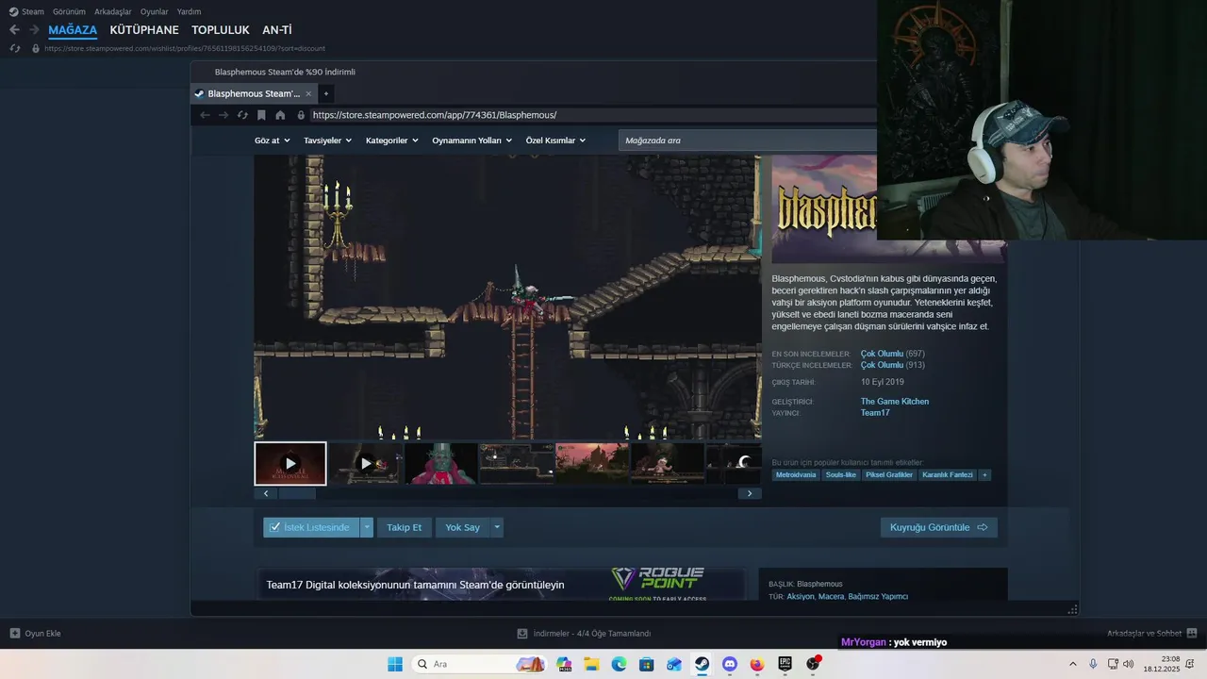Open the Tavsiyeler dropdown menu
1207x679 pixels.
click(327, 141)
